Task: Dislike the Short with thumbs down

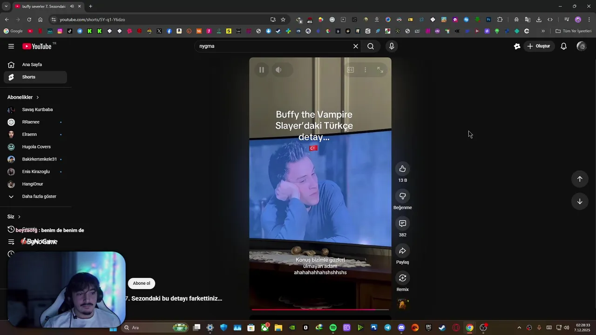Action: pyautogui.click(x=403, y=196)
